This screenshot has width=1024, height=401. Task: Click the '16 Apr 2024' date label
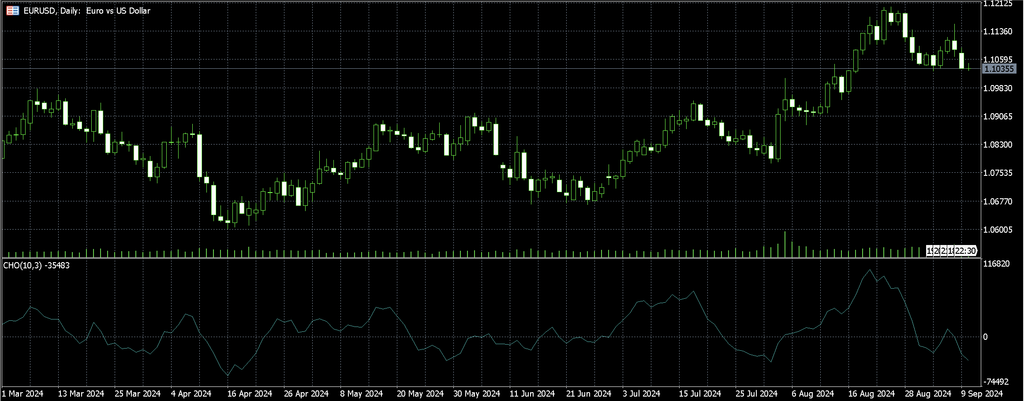click(250, 394)
